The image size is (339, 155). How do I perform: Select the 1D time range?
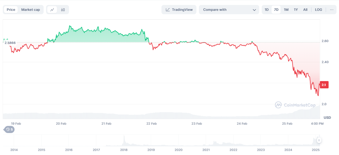[267, 10]
